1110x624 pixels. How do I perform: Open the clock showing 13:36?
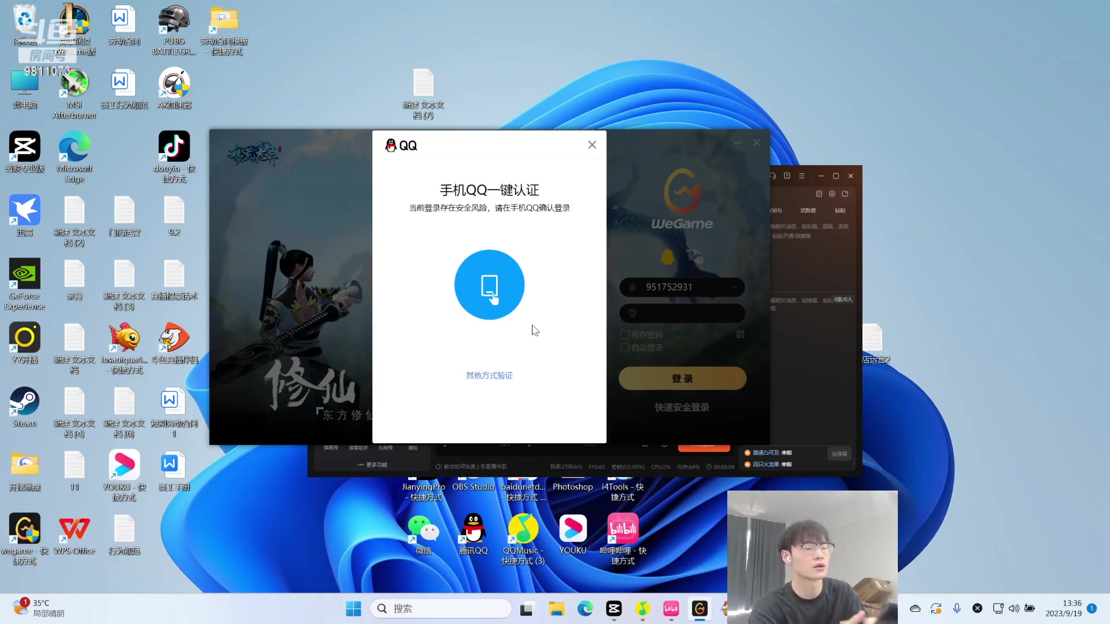tap(1064, 608)
